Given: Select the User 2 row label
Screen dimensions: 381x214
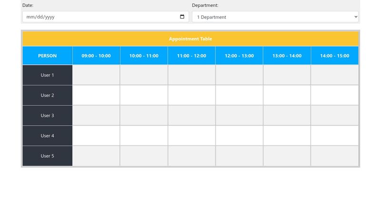Looking at the screenshot, I should coord(47,95).
